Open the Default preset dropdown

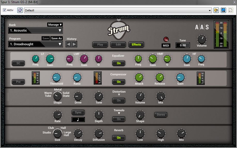[118, 10]
